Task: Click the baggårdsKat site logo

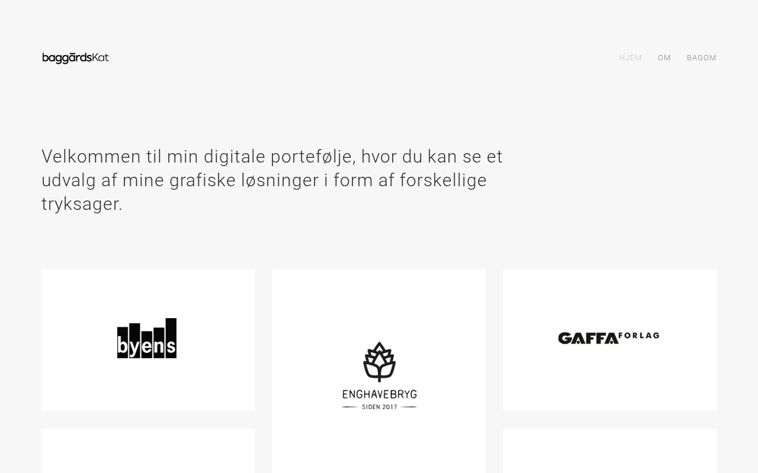Action: [x=76, y=58]
